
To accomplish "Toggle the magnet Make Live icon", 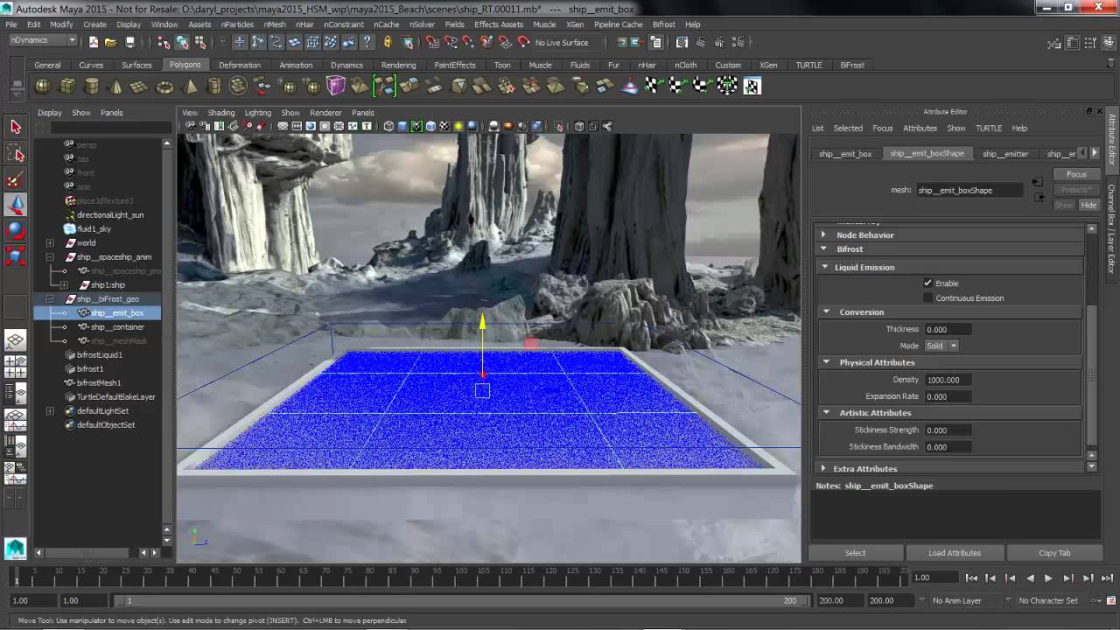I will pyautogui.click(x=523, y=42).
